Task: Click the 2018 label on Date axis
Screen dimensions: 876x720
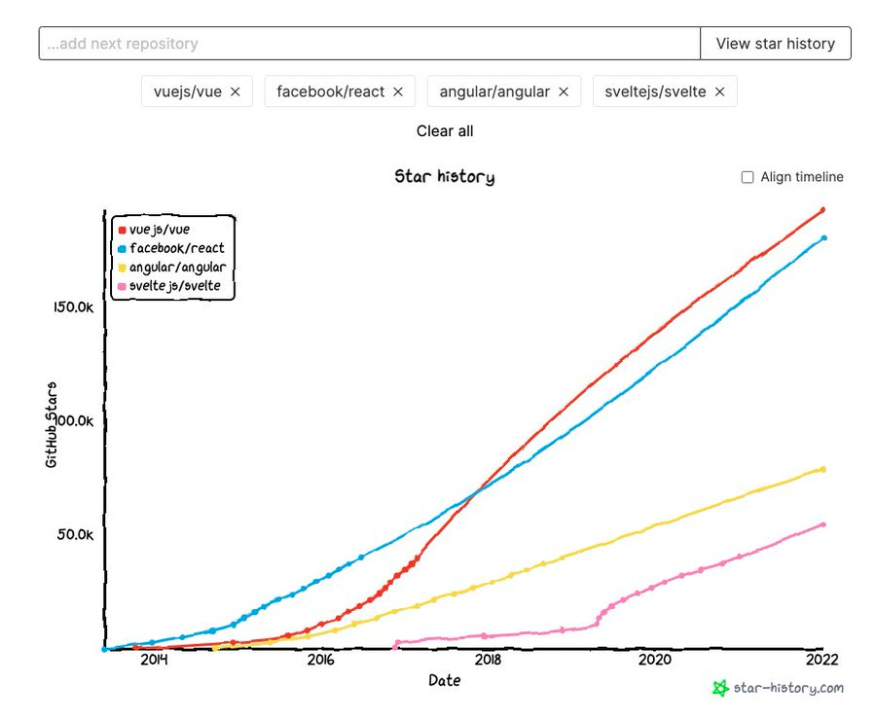Action: 488,660
